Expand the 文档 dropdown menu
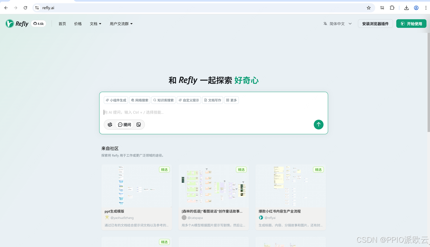The image size is (430, 247). point(95,24)
